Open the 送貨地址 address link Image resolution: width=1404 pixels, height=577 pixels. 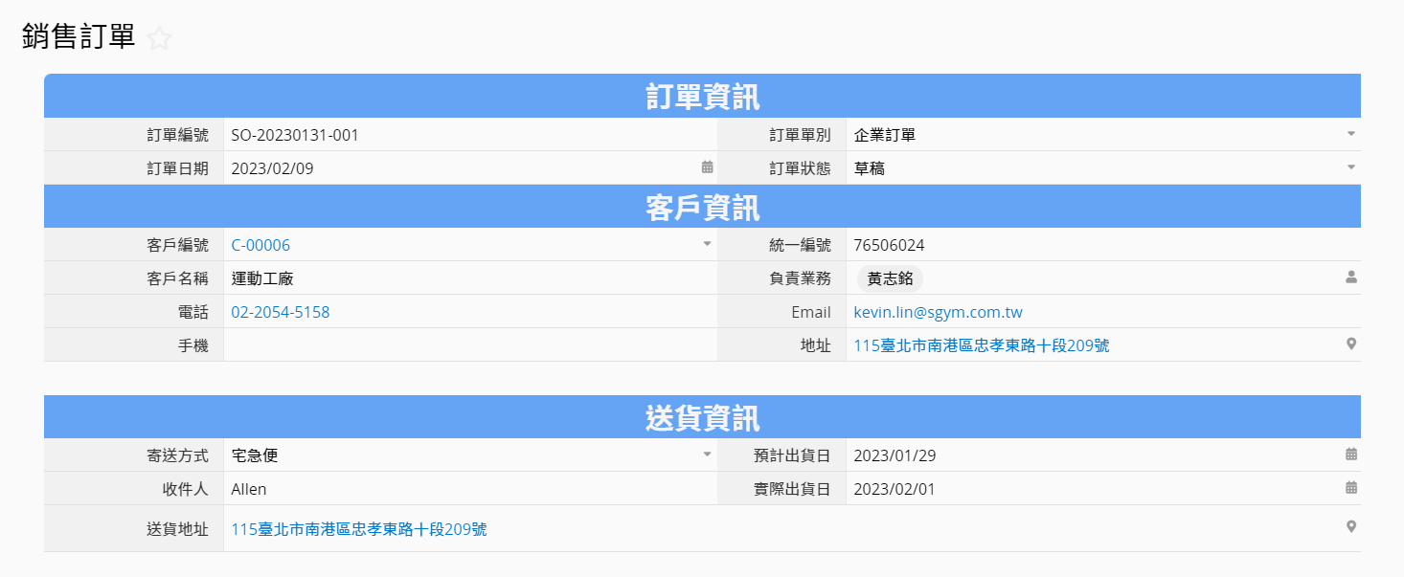pos(359,528)
